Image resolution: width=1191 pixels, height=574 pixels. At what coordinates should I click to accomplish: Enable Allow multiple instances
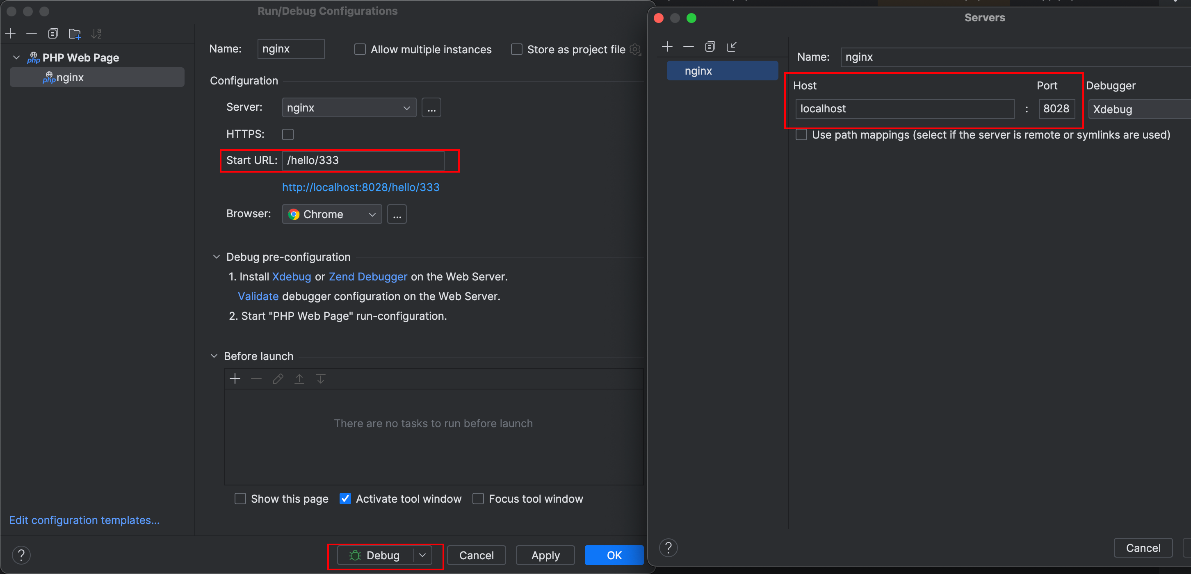[x=360, y=50]
